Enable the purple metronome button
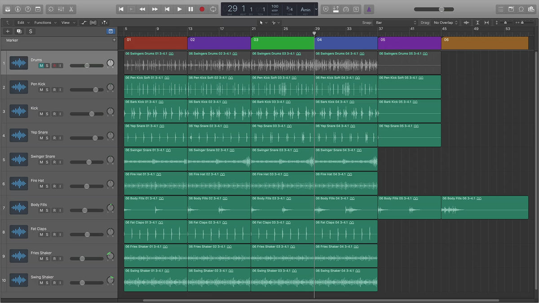Viewport: 539px width, 303px height. [x=368, y=9]
